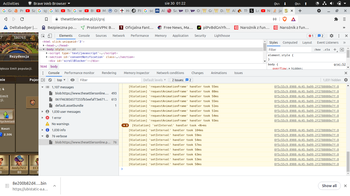Open the drawer more tools menu
The image size is (350, 196).
click(43, 73)
